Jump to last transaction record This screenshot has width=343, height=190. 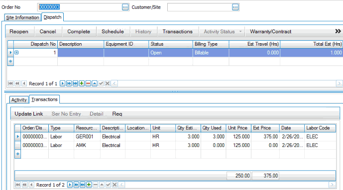[x=83, y=185]
